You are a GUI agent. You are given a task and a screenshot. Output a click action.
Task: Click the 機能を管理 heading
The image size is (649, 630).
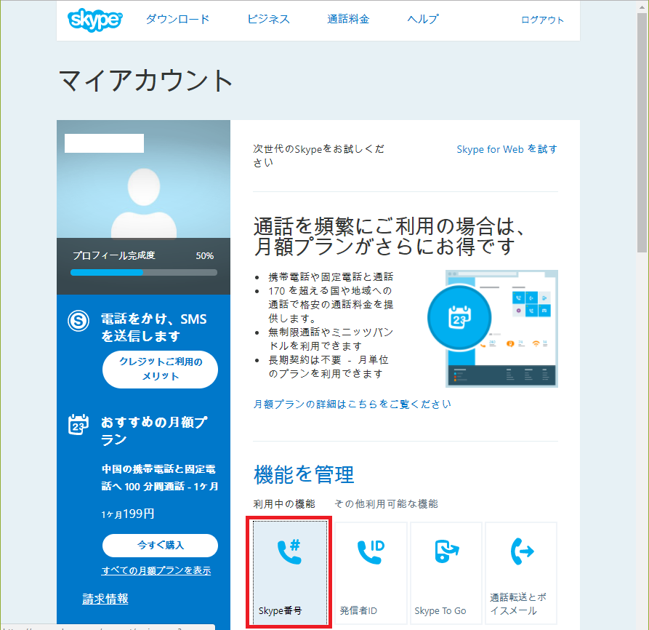304,474
